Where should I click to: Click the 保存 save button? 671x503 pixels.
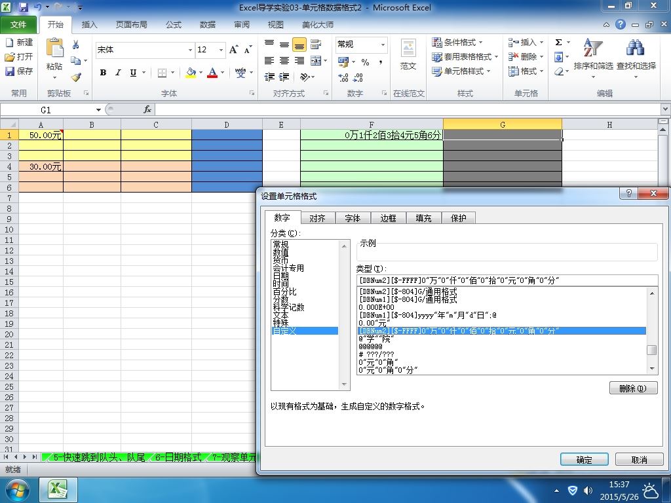click(19, 71)
